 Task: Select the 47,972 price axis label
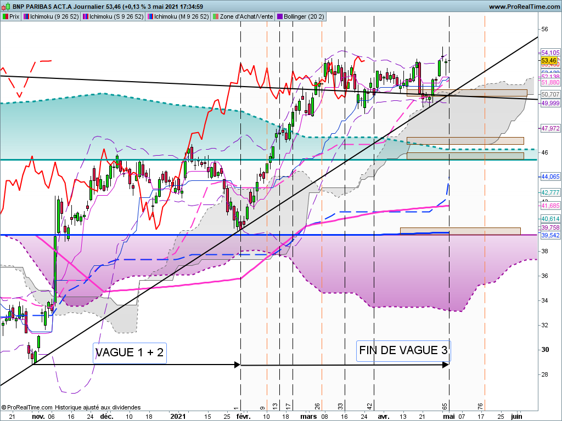pos(550,128)
